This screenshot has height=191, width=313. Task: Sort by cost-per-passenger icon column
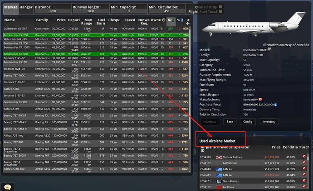pos(171,20)
